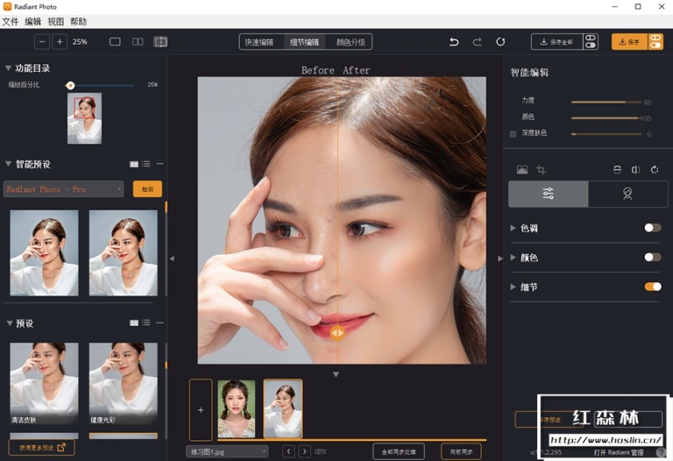Turn off the 细节 toggle
The image size is (673, 461).
(652, 287)
